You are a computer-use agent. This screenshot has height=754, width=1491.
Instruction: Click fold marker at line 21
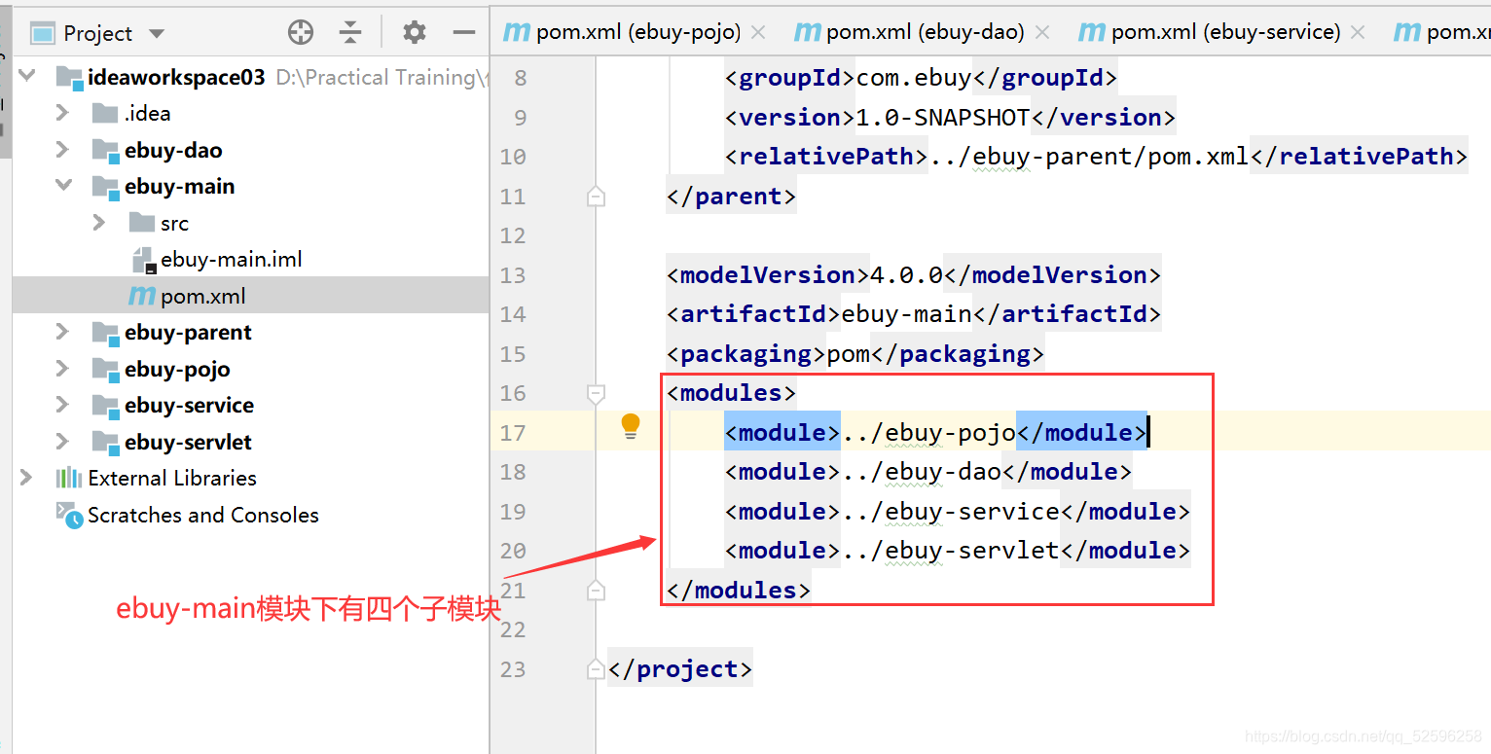[596, 590]
